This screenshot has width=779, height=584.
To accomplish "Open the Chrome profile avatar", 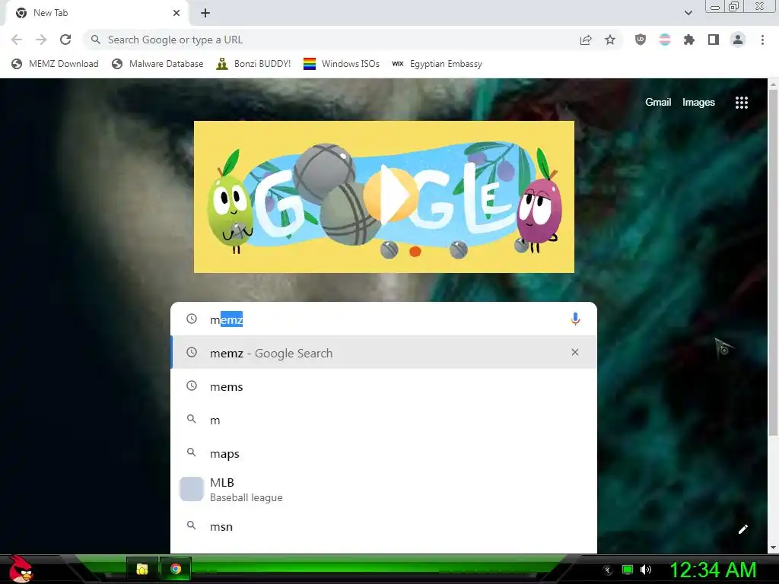I will 738,40.
